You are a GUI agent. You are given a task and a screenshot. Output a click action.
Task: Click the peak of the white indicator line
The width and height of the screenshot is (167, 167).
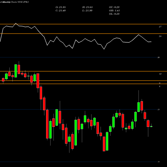[16, 23]
